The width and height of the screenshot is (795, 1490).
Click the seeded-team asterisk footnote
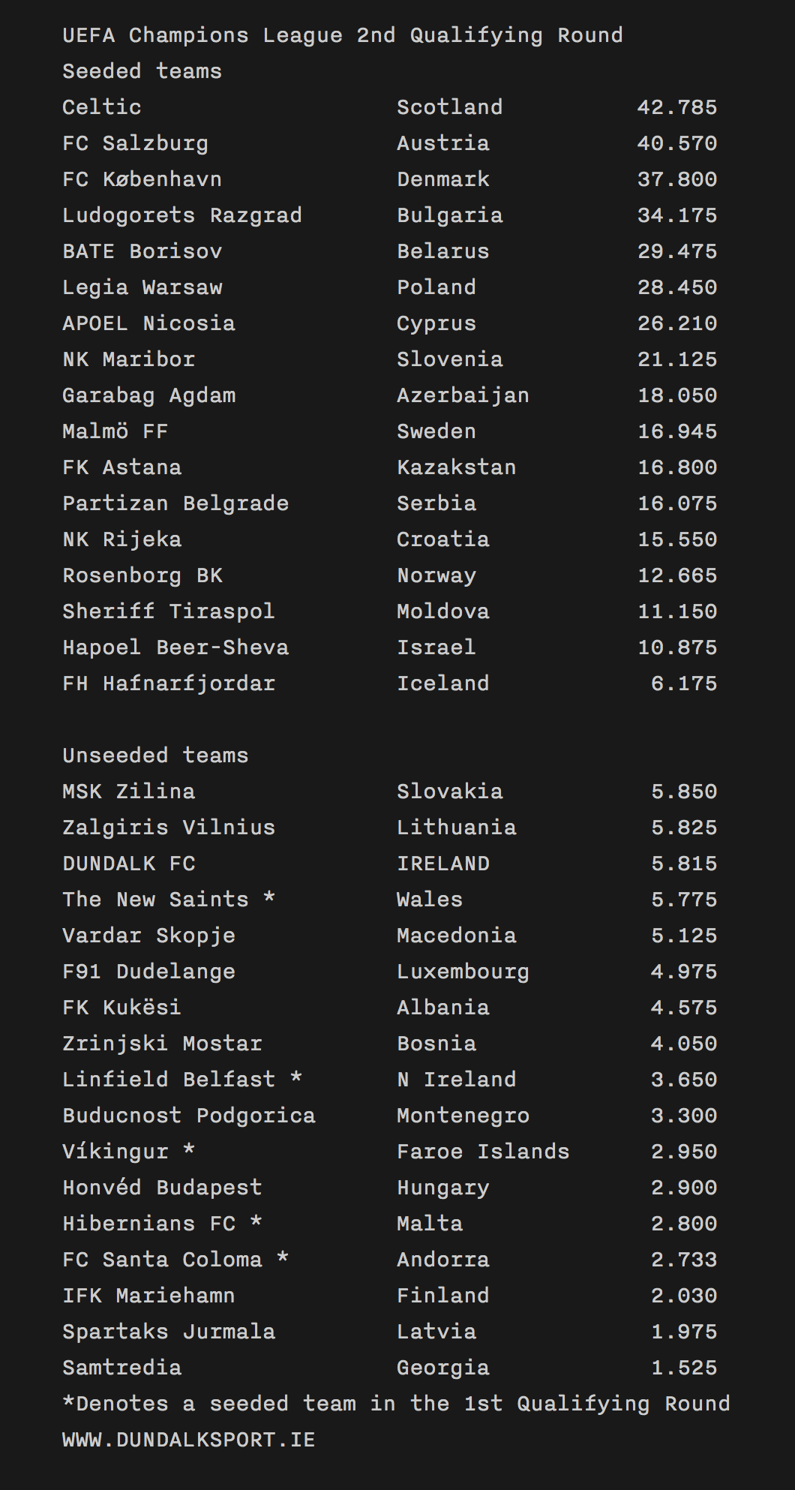point(396,1404)
